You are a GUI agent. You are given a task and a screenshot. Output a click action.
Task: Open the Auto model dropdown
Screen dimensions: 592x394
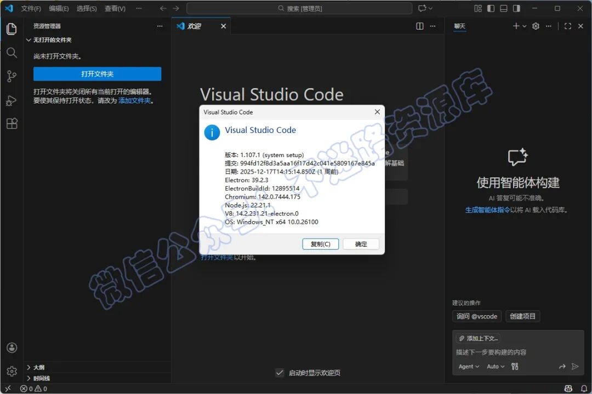(496, 367)
